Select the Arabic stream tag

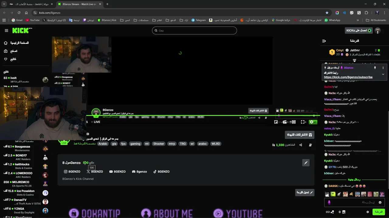click(x=103, y=144)
